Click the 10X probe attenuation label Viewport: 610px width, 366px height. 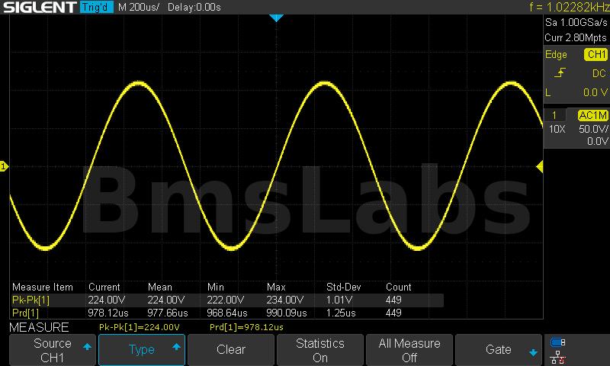click(x=557, y=129)
